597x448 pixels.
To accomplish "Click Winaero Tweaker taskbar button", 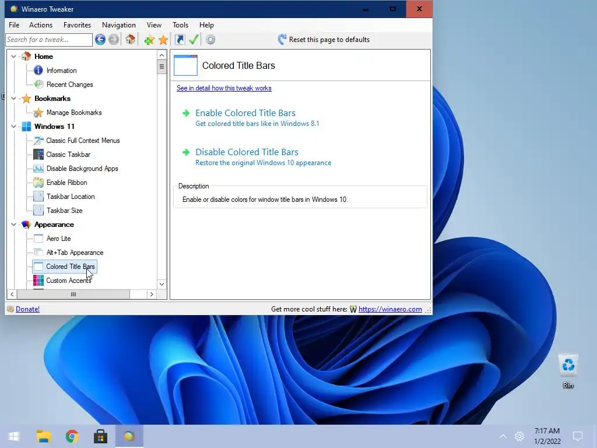I will tap(129, 436).
